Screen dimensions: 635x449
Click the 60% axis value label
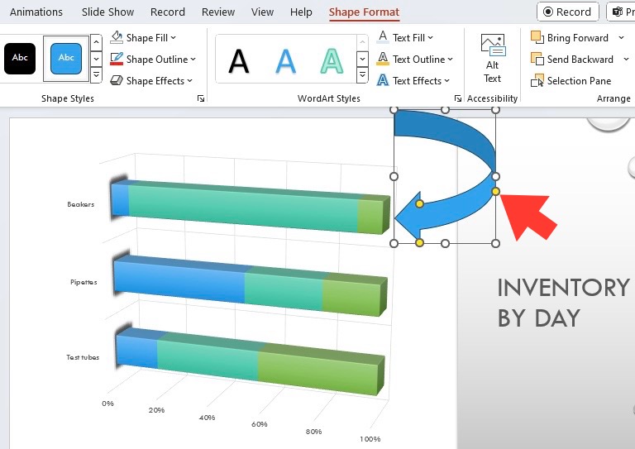point(259,424)
